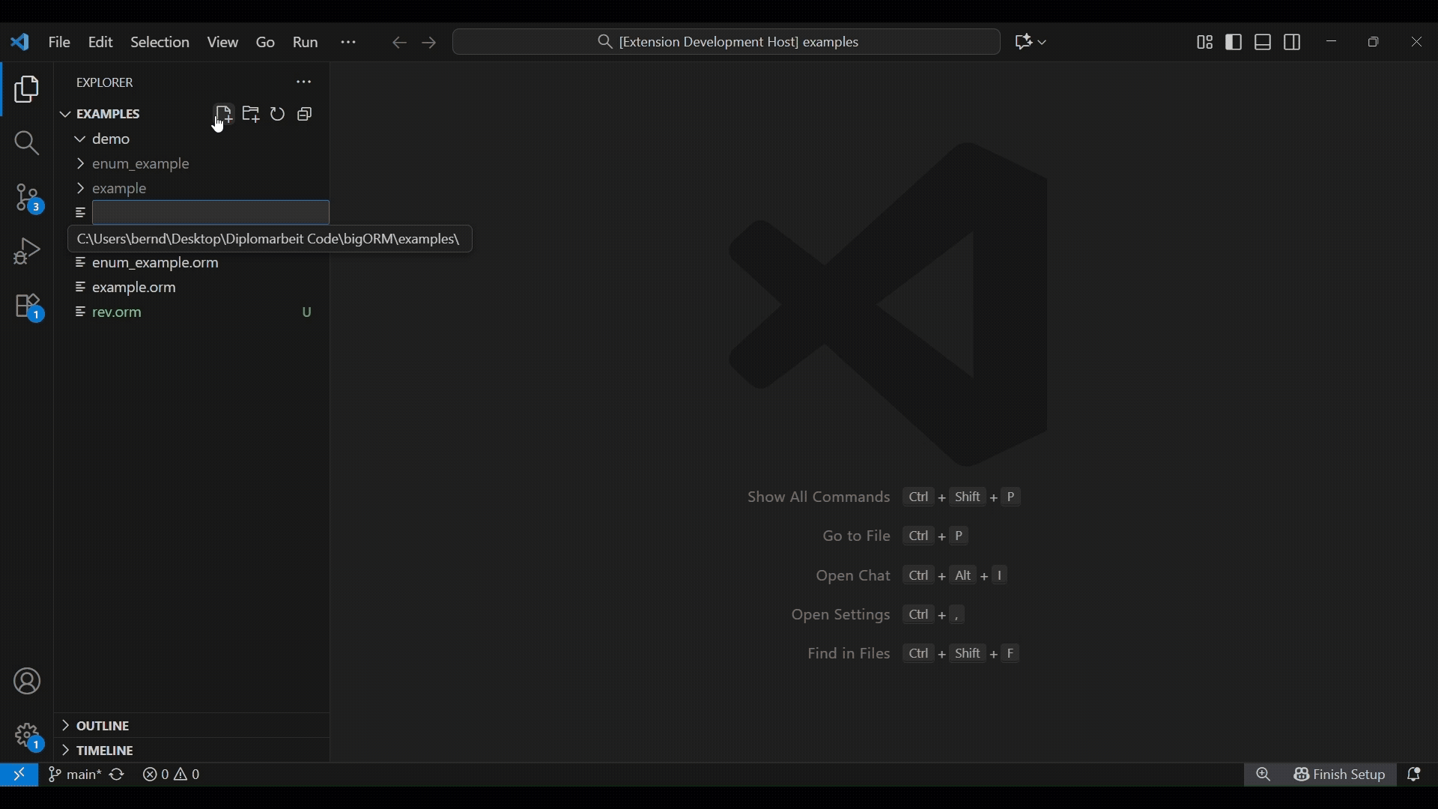The height and width of the screenshot is (809, 1438).
Task: Open Source Control view
Action: [27, 199]
